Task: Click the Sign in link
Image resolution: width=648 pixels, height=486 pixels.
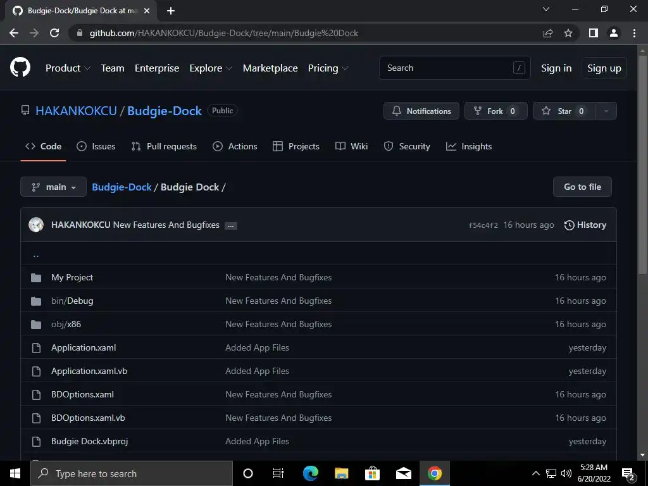Action: pyautogui.click(x=556, y=68)
